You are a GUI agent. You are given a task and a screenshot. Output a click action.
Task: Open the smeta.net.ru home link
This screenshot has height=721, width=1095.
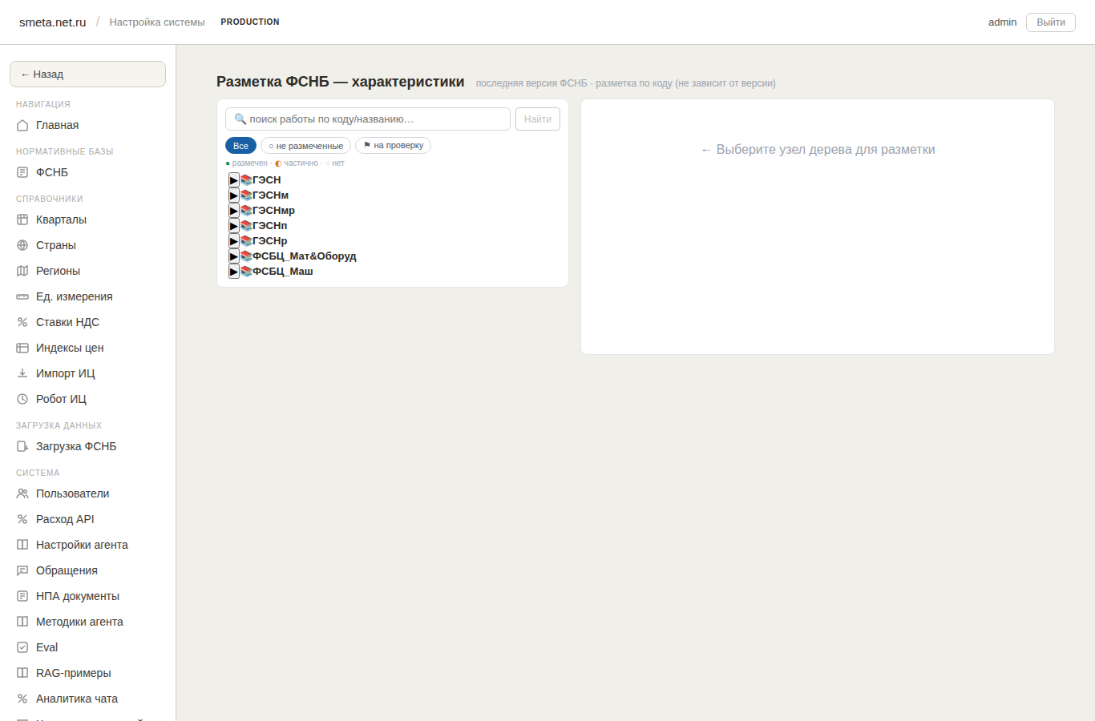[x=53, y=22]
